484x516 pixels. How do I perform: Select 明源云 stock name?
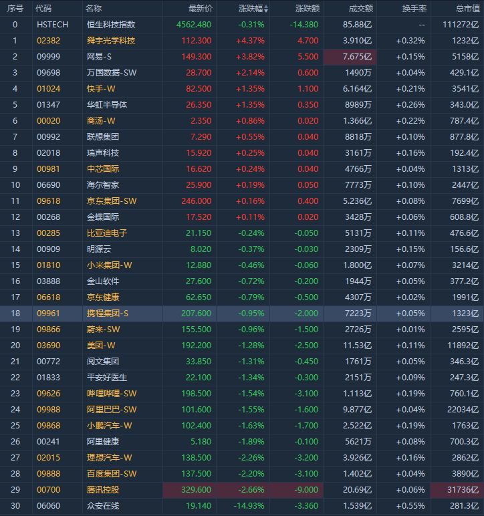[99, 249]
